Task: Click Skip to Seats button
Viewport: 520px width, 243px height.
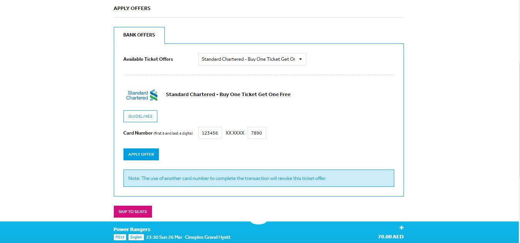Action: (133, 211)
